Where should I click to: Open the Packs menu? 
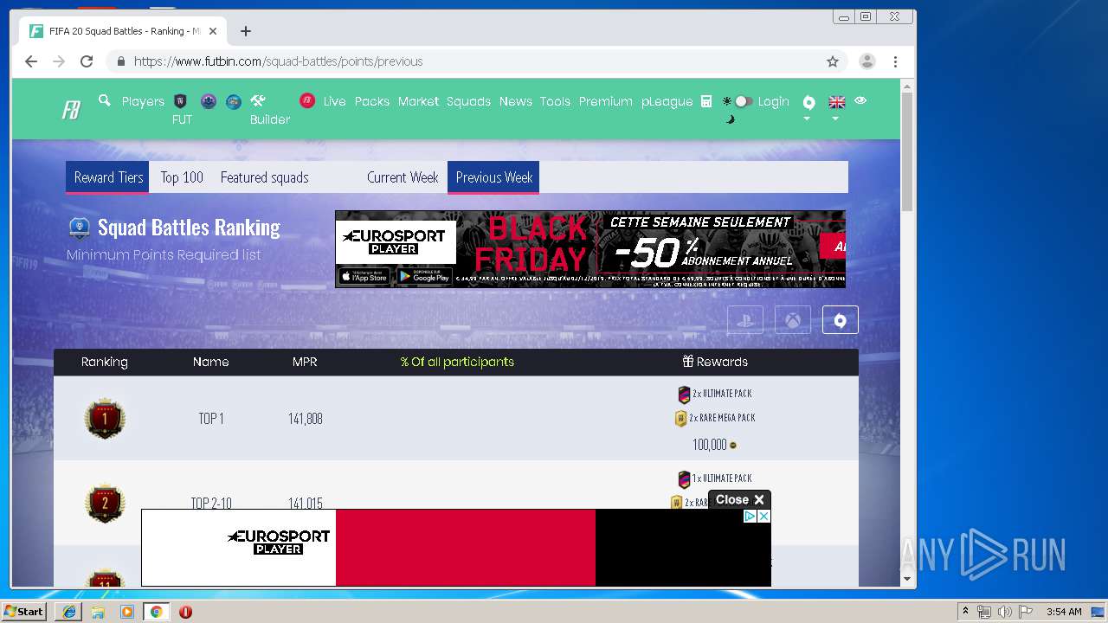372,101
